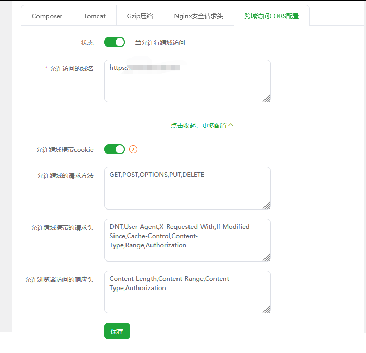Go to the Nginx安全请求头 tab

coord(198,16)
